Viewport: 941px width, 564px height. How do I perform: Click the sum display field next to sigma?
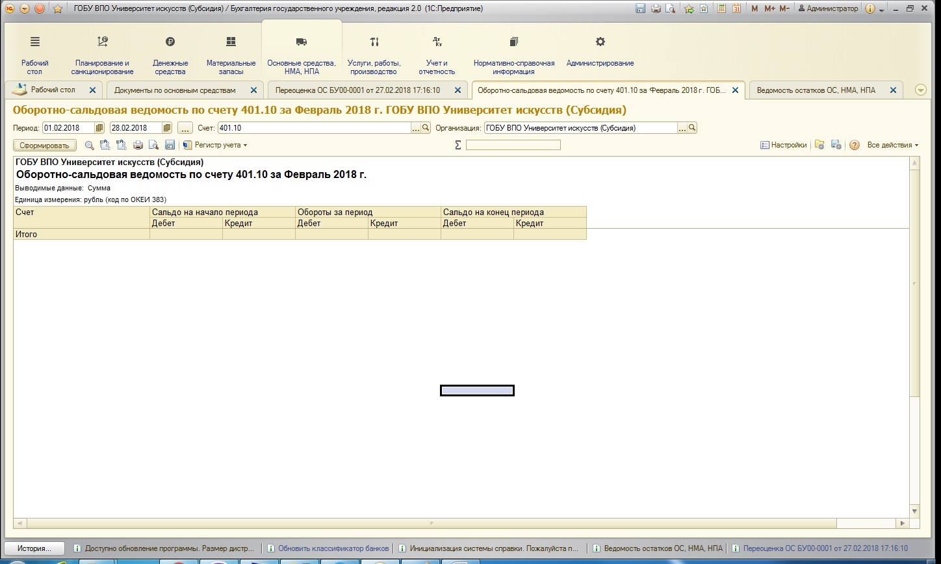coord(513,146)
